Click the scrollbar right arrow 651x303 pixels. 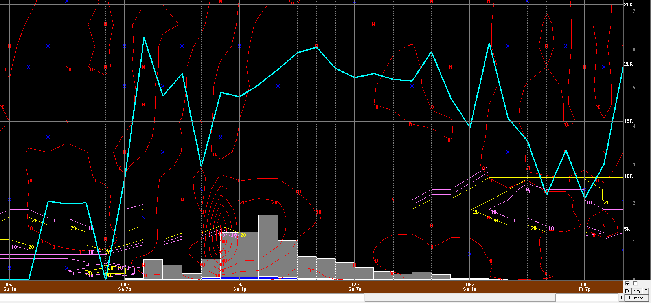(x=622, y=298)
